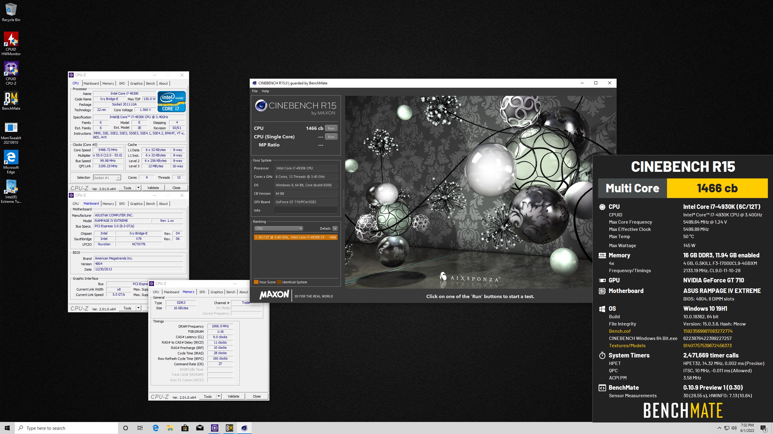The height and width of the screenshot is (434, 773).
Task: Click Validate in Memory CPU-Z window
Action: click(x=233, y=396)
